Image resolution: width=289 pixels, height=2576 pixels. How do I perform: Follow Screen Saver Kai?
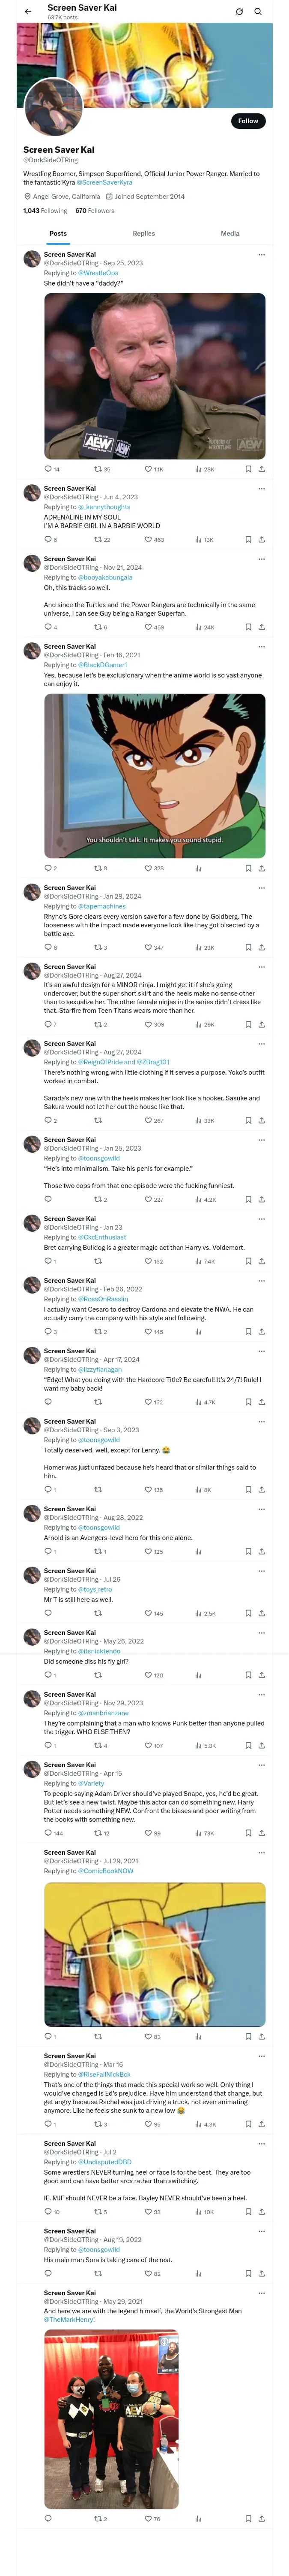coord(247,121)
